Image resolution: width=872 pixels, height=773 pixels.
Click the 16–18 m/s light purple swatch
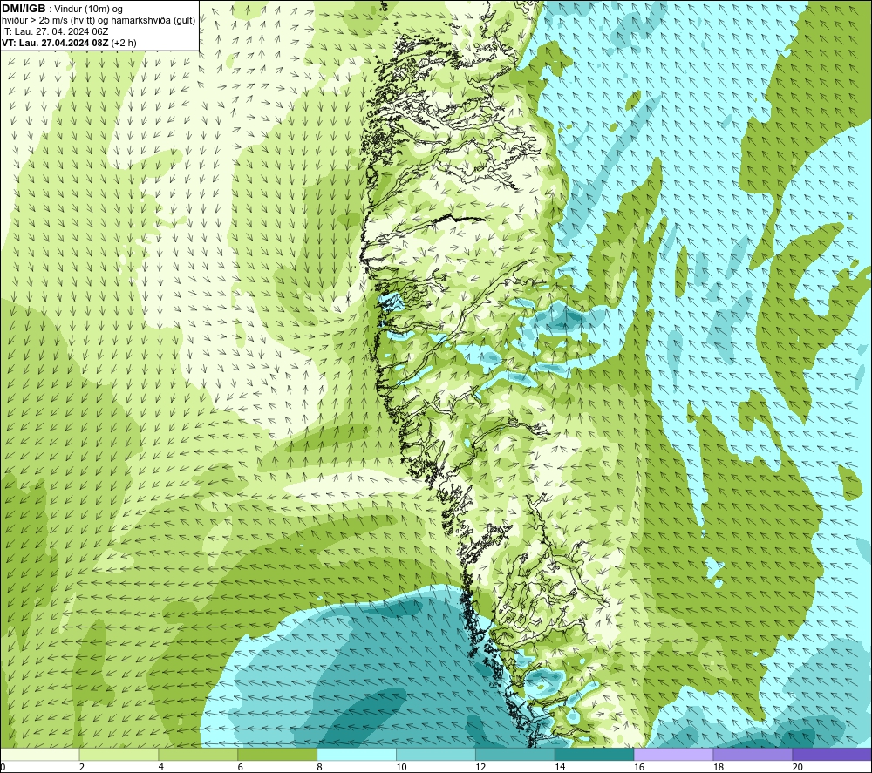673,754
